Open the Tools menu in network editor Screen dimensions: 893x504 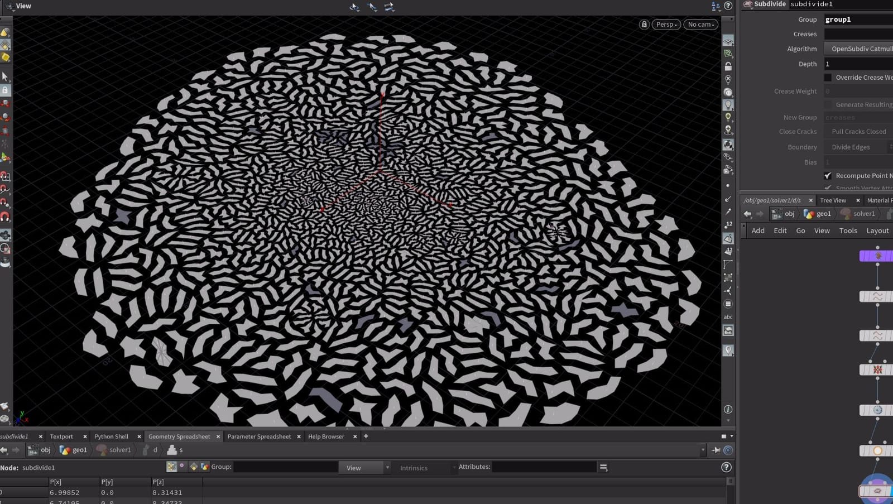point(848,231)
